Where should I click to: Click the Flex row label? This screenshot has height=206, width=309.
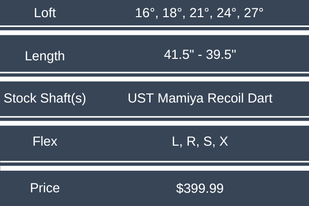click(x=45, y=142)
